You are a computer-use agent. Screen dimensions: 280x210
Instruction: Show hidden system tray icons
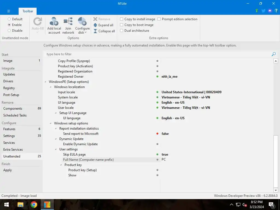coord(231,205)
